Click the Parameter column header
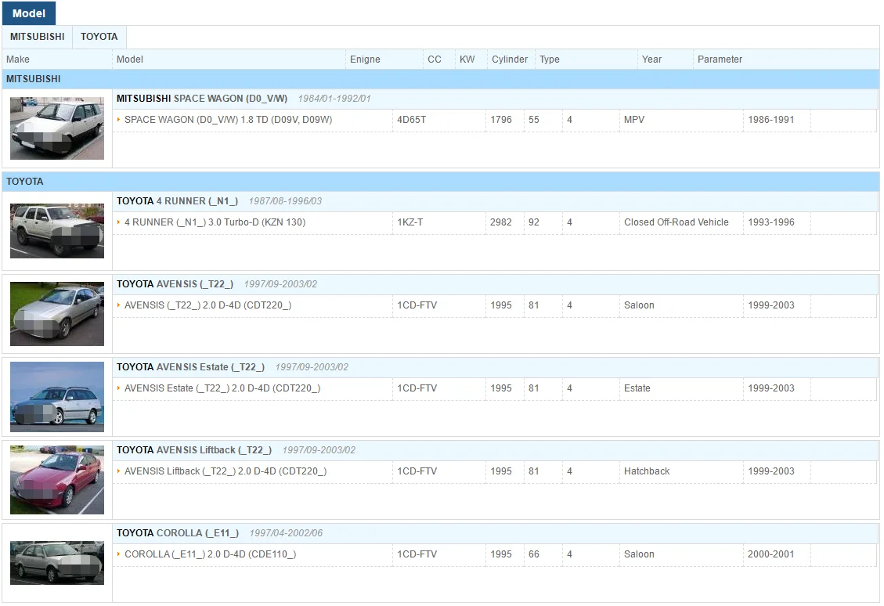The image size is (884, 606). click(x=786, y=60)
